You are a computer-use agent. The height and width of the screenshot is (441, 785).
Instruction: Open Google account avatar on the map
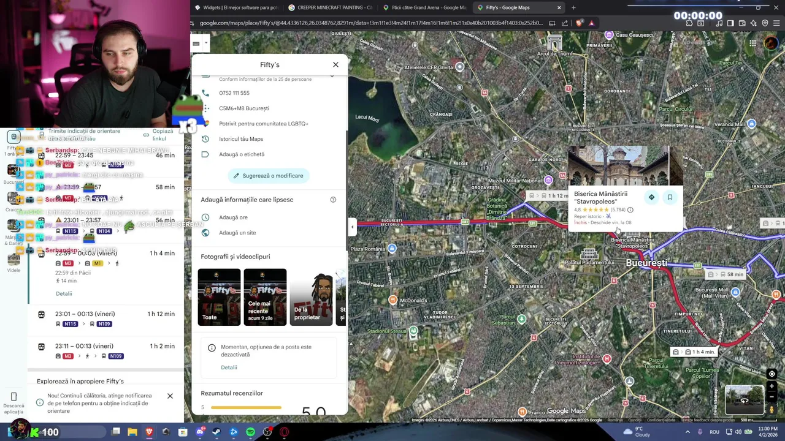tap(770, 43)
